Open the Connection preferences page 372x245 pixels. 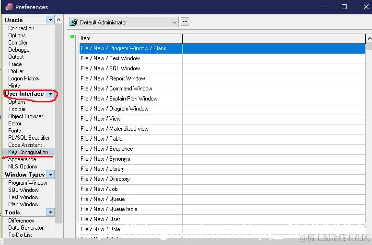[x=21, y=28]
